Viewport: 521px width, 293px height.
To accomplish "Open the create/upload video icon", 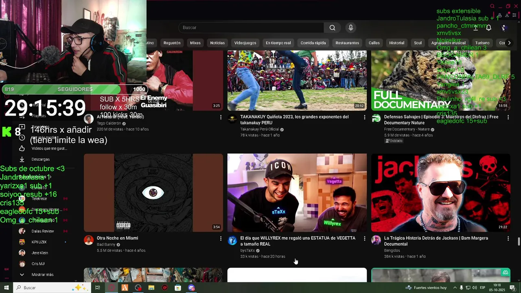I will (475, 28).
